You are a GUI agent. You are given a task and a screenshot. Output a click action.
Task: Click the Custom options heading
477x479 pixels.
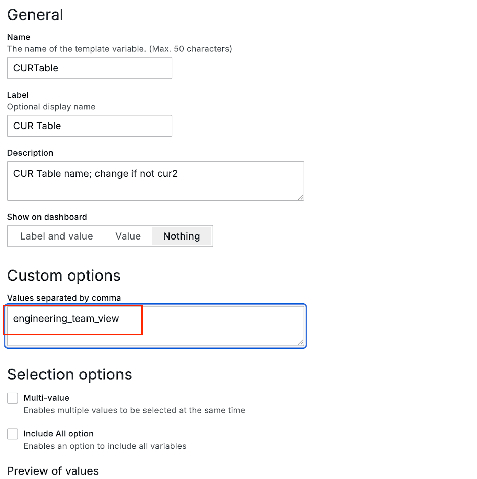tap(64, 276)
